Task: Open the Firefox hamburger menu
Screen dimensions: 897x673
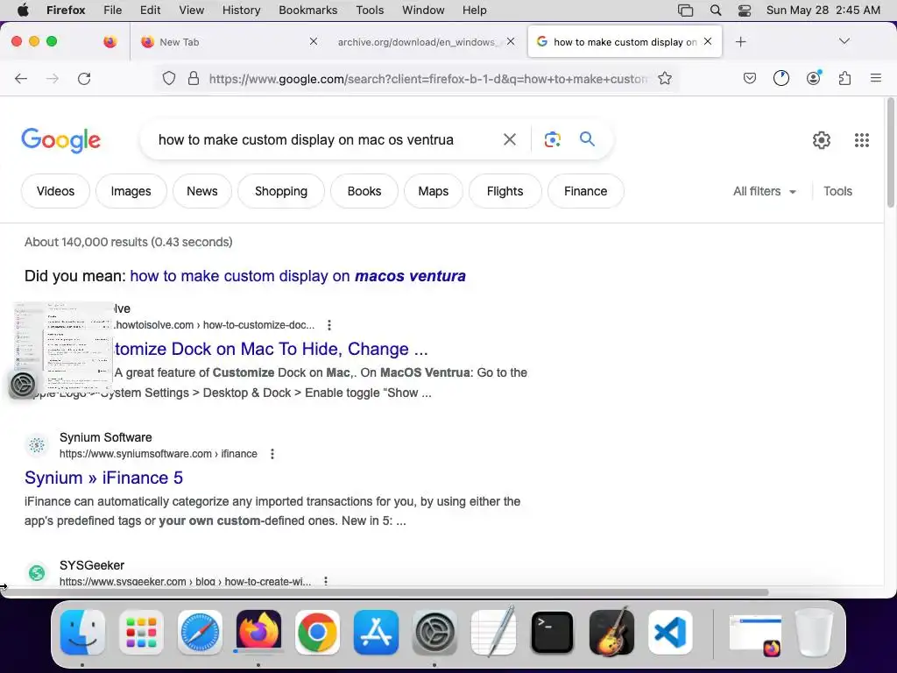Action: [875, 78]
